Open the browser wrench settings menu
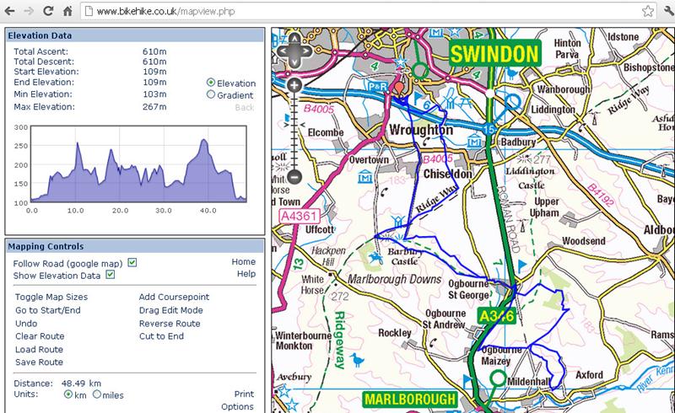The image size is (675, 413). [x=666, y=11]
